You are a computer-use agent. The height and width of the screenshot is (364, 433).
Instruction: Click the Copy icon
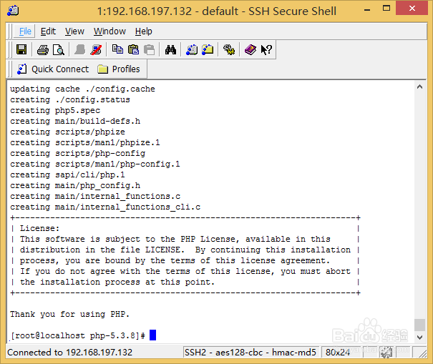(x=117, y=49)
